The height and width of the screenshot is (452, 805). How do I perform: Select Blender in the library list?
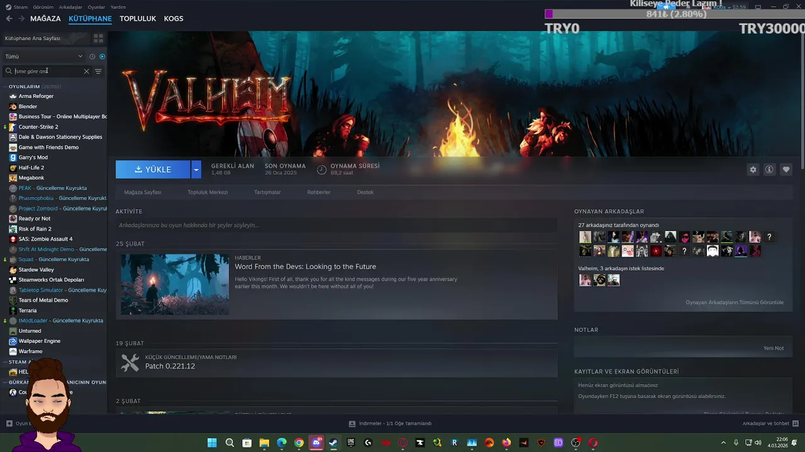(28, 107)
